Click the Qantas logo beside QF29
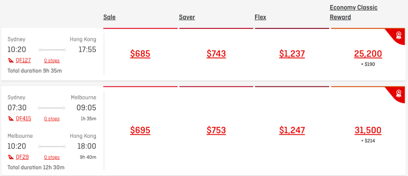The image size is (408, 176). pos(11,157)
